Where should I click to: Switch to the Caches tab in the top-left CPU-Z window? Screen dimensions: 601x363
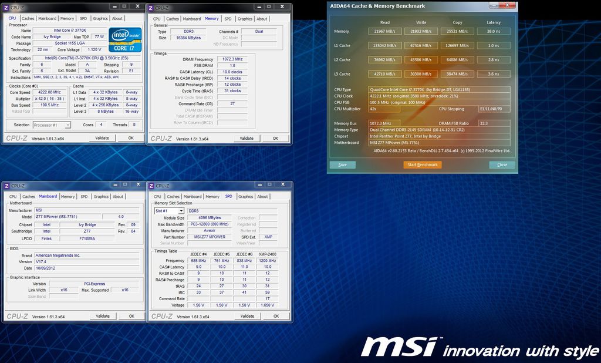(28, 18)
